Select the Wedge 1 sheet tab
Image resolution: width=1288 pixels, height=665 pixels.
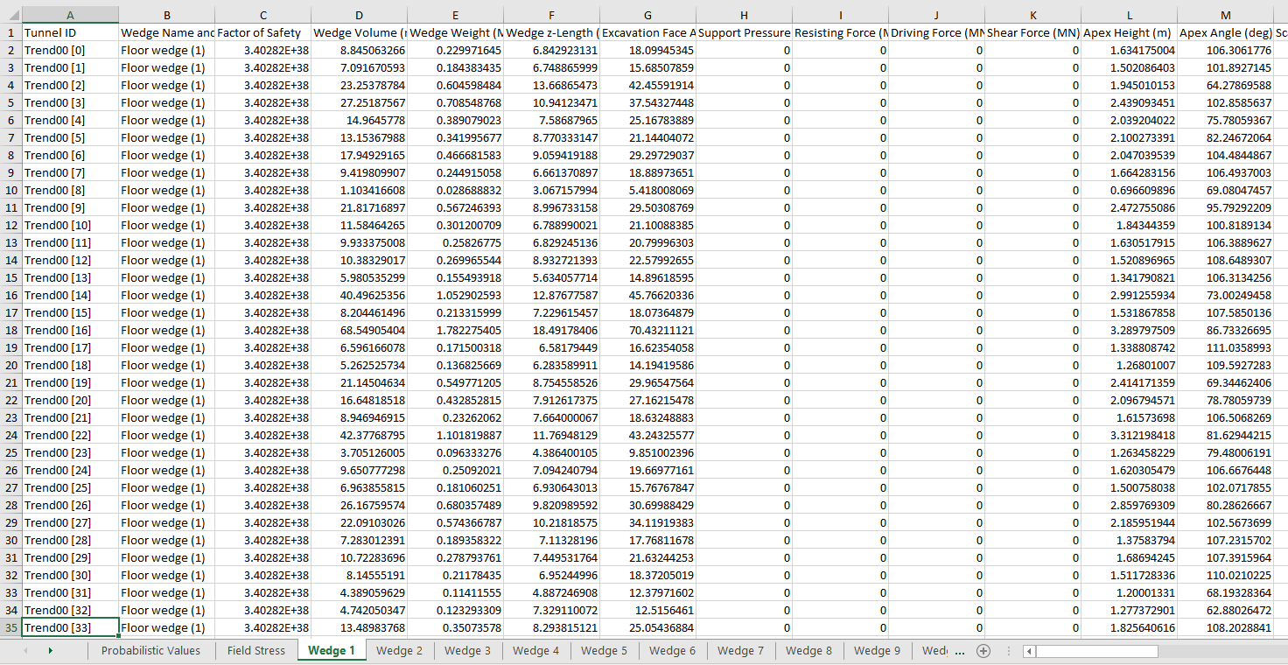click(332, 650)
